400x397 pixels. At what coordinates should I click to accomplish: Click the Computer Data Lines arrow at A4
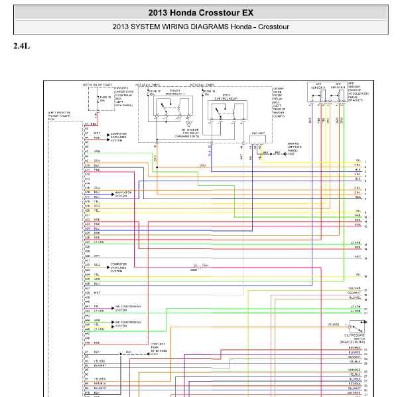point(108,139)
